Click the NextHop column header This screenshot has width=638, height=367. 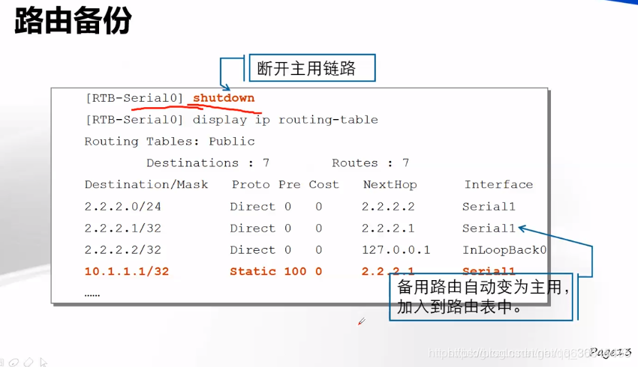[390, 185]
